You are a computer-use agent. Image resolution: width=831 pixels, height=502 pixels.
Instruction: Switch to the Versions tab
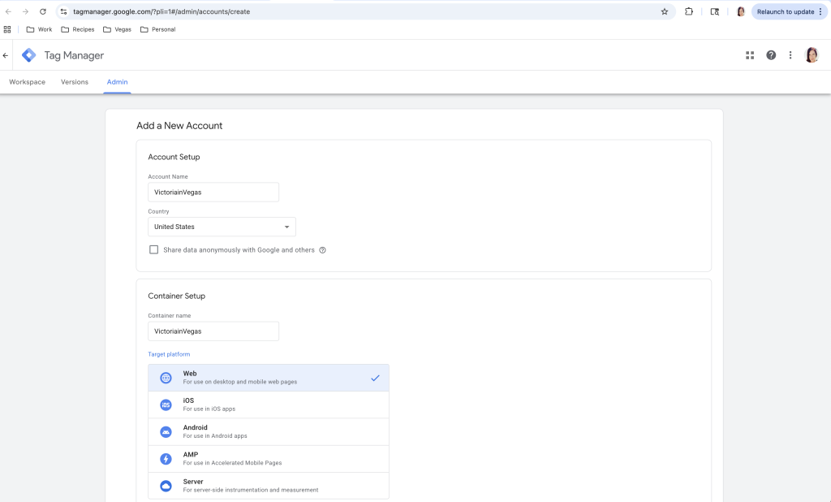[75, 82]
